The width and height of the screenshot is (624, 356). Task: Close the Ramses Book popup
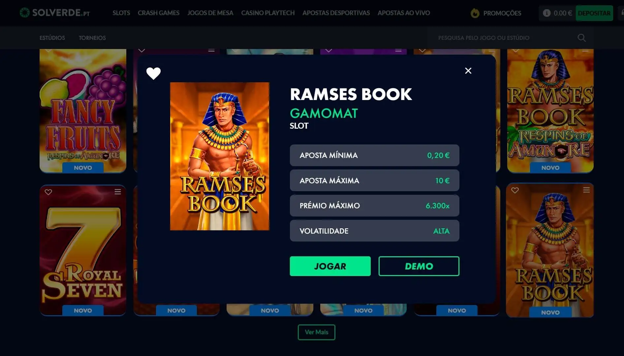coord(468,71)
